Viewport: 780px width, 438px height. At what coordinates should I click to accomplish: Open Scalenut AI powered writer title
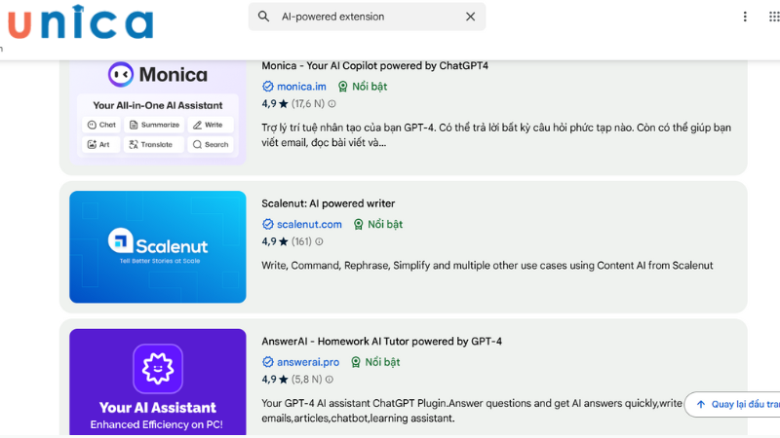[x=328, y=203]
